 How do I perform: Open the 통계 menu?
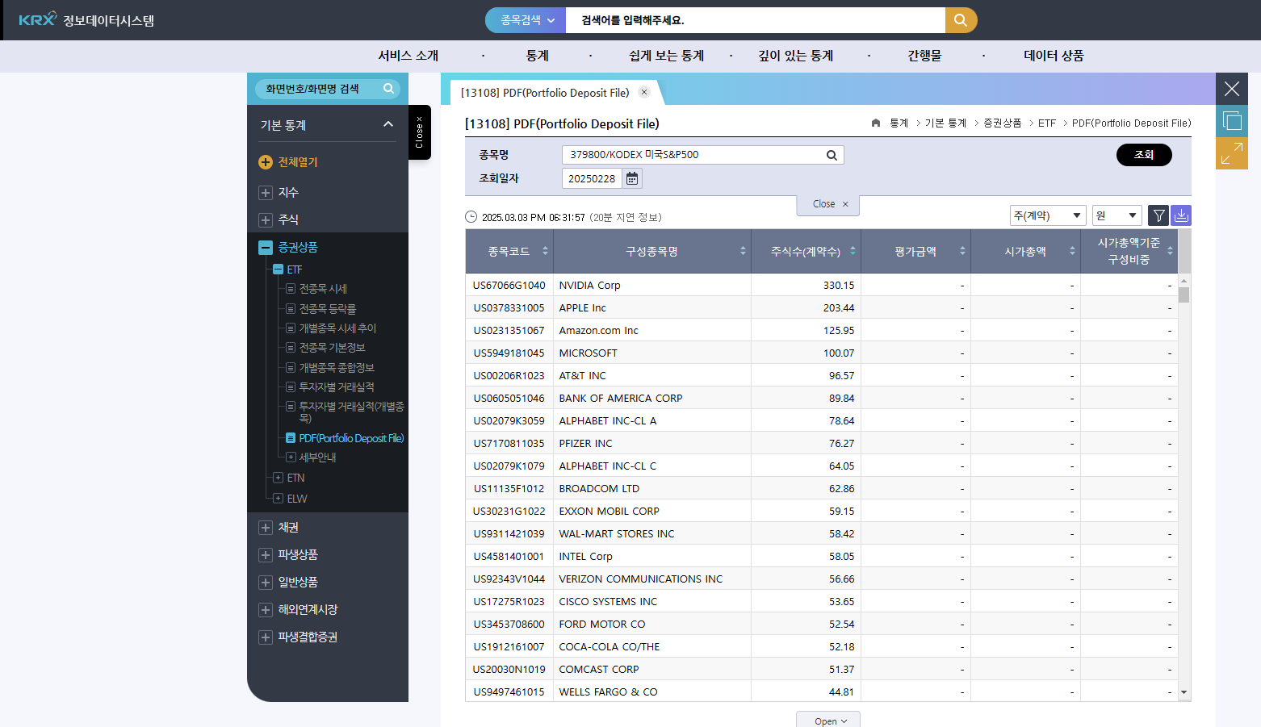click(538, 56)
